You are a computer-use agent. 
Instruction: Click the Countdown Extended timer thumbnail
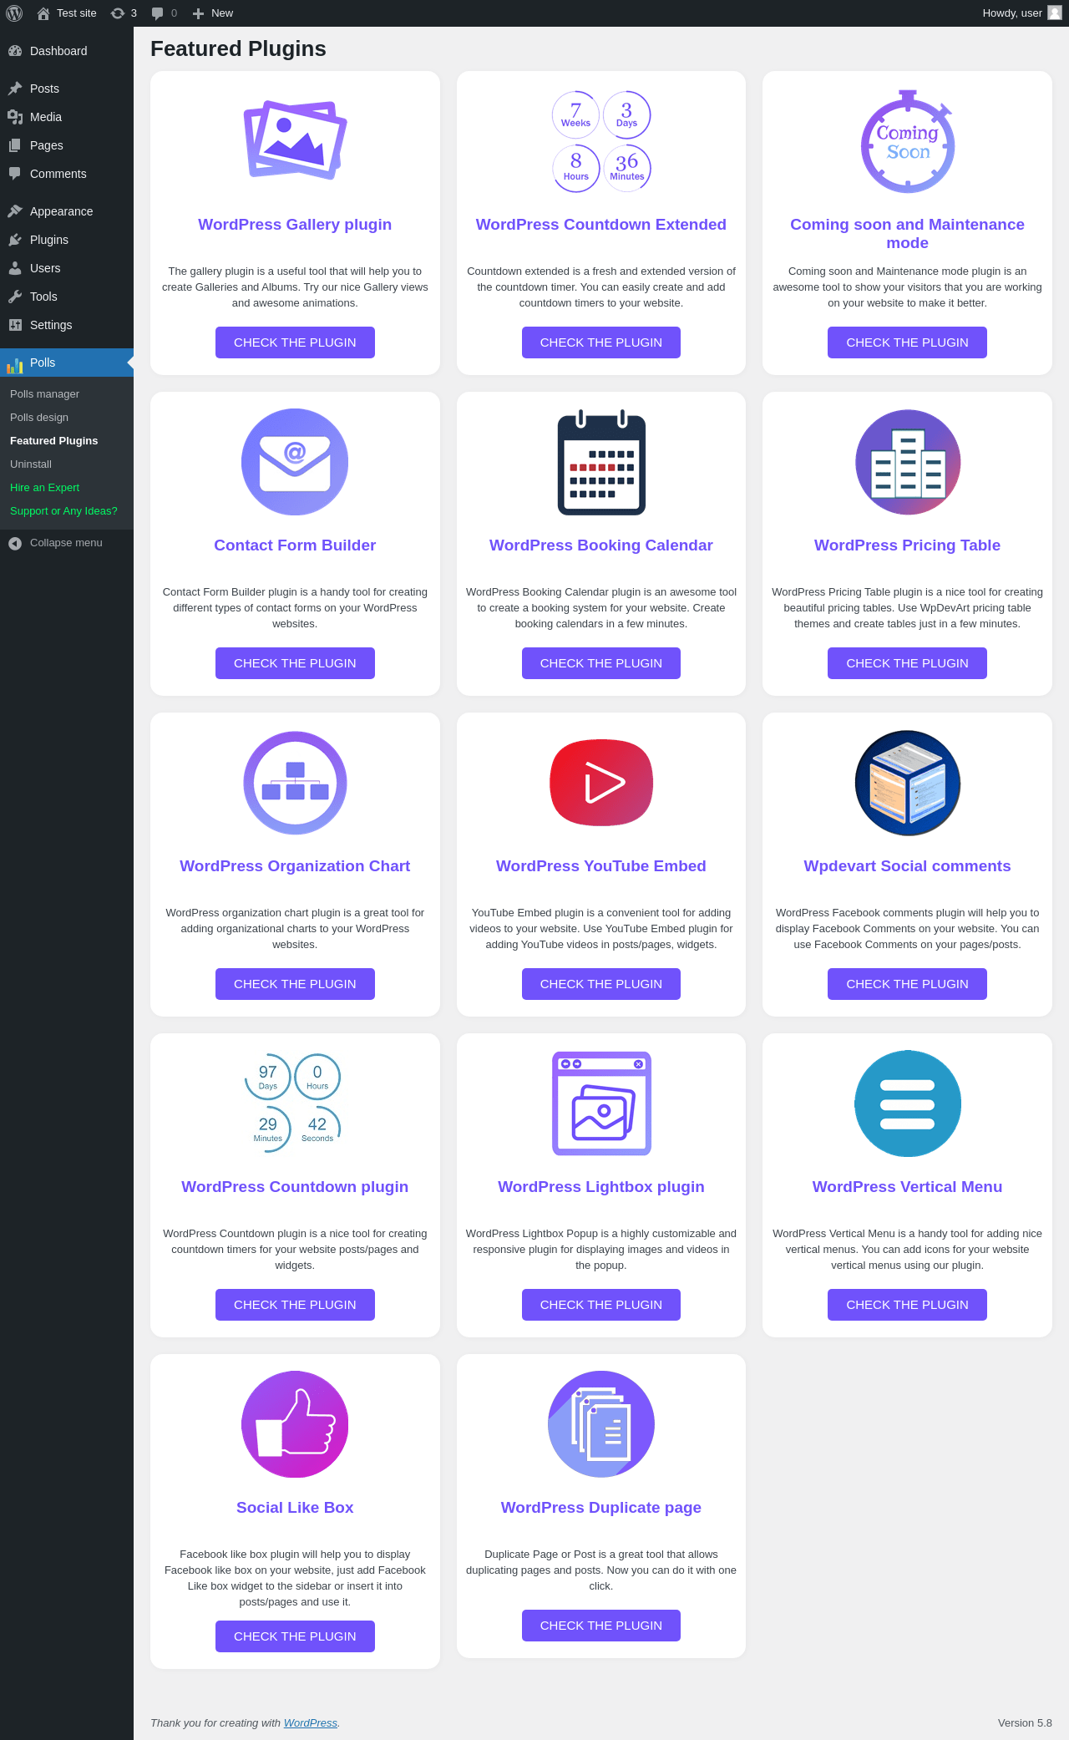pyautogui.click(x=601, y=141)
